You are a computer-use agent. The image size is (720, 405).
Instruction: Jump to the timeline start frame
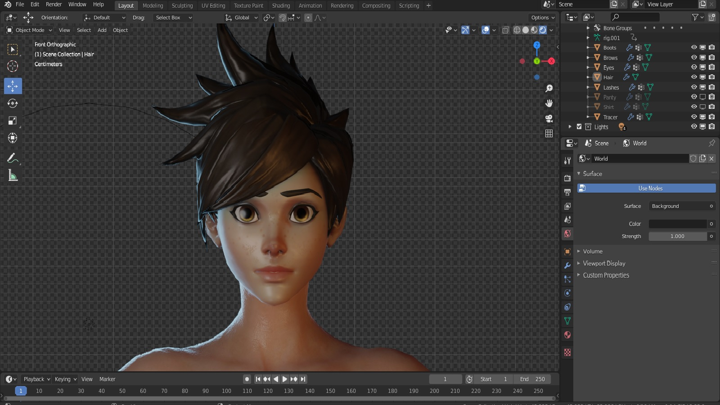pos(258,379)
